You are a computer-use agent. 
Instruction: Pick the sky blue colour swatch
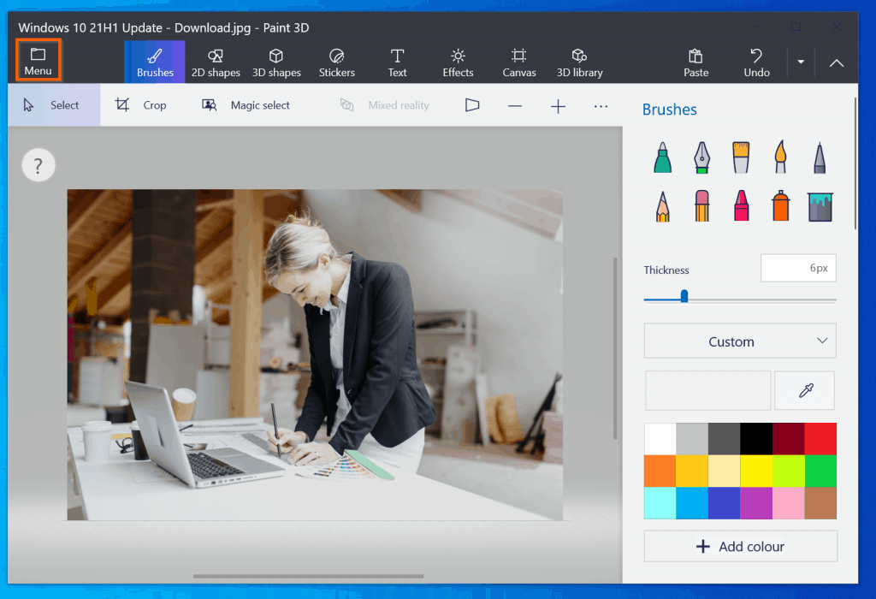[x=692, y=503]
